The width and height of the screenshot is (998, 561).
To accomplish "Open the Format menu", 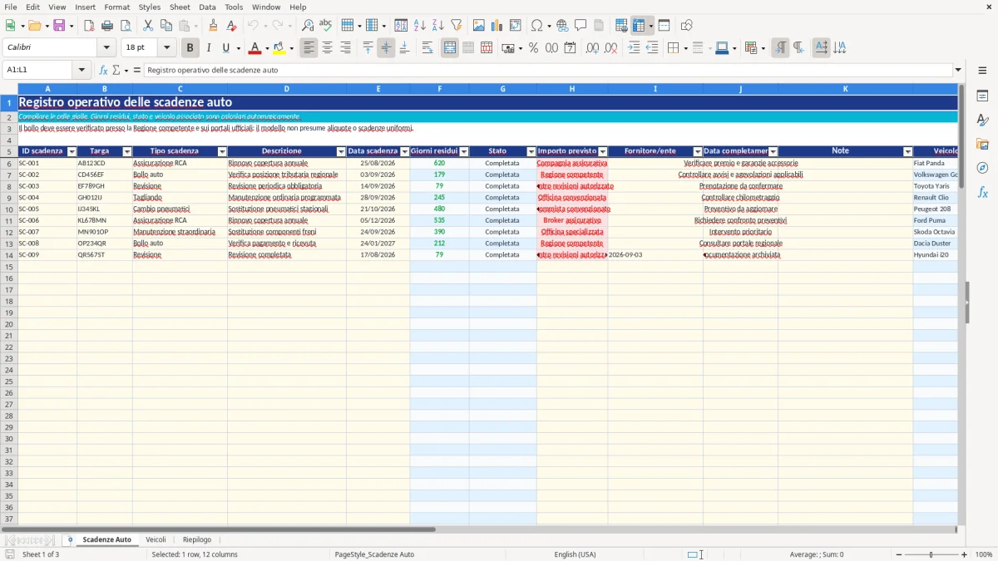I will (x=116, y=7).
